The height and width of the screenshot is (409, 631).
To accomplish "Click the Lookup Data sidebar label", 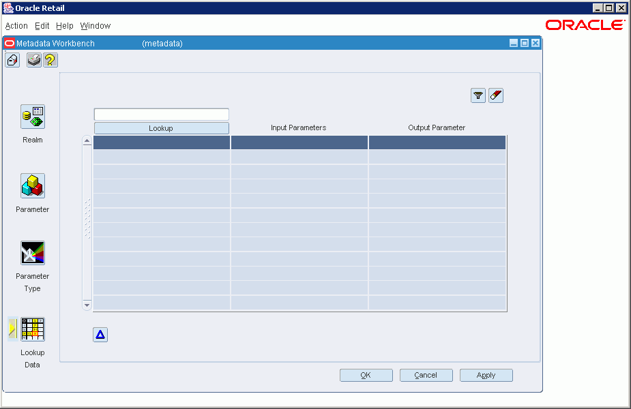I will click(32, 359).
